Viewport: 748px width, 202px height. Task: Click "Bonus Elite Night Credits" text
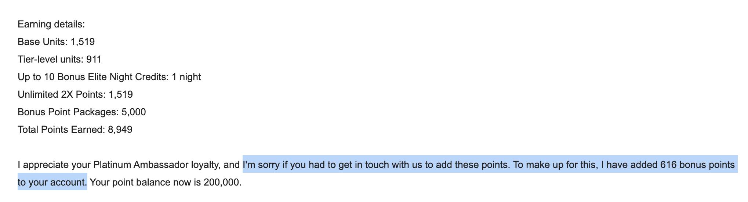(112, 77)
